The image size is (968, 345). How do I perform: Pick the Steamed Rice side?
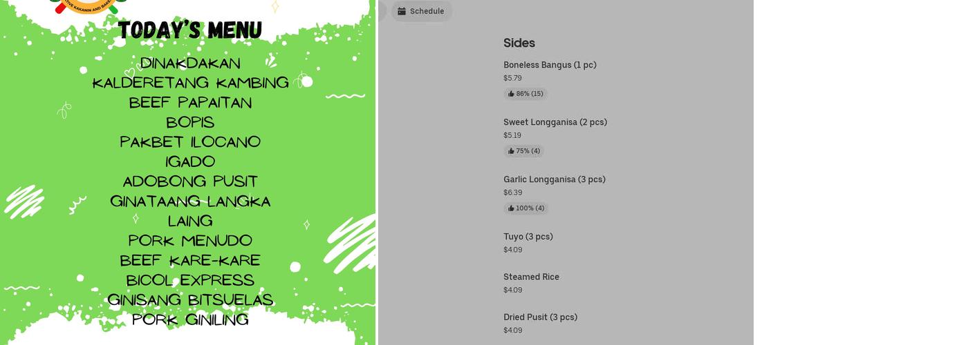click(531, 277)
